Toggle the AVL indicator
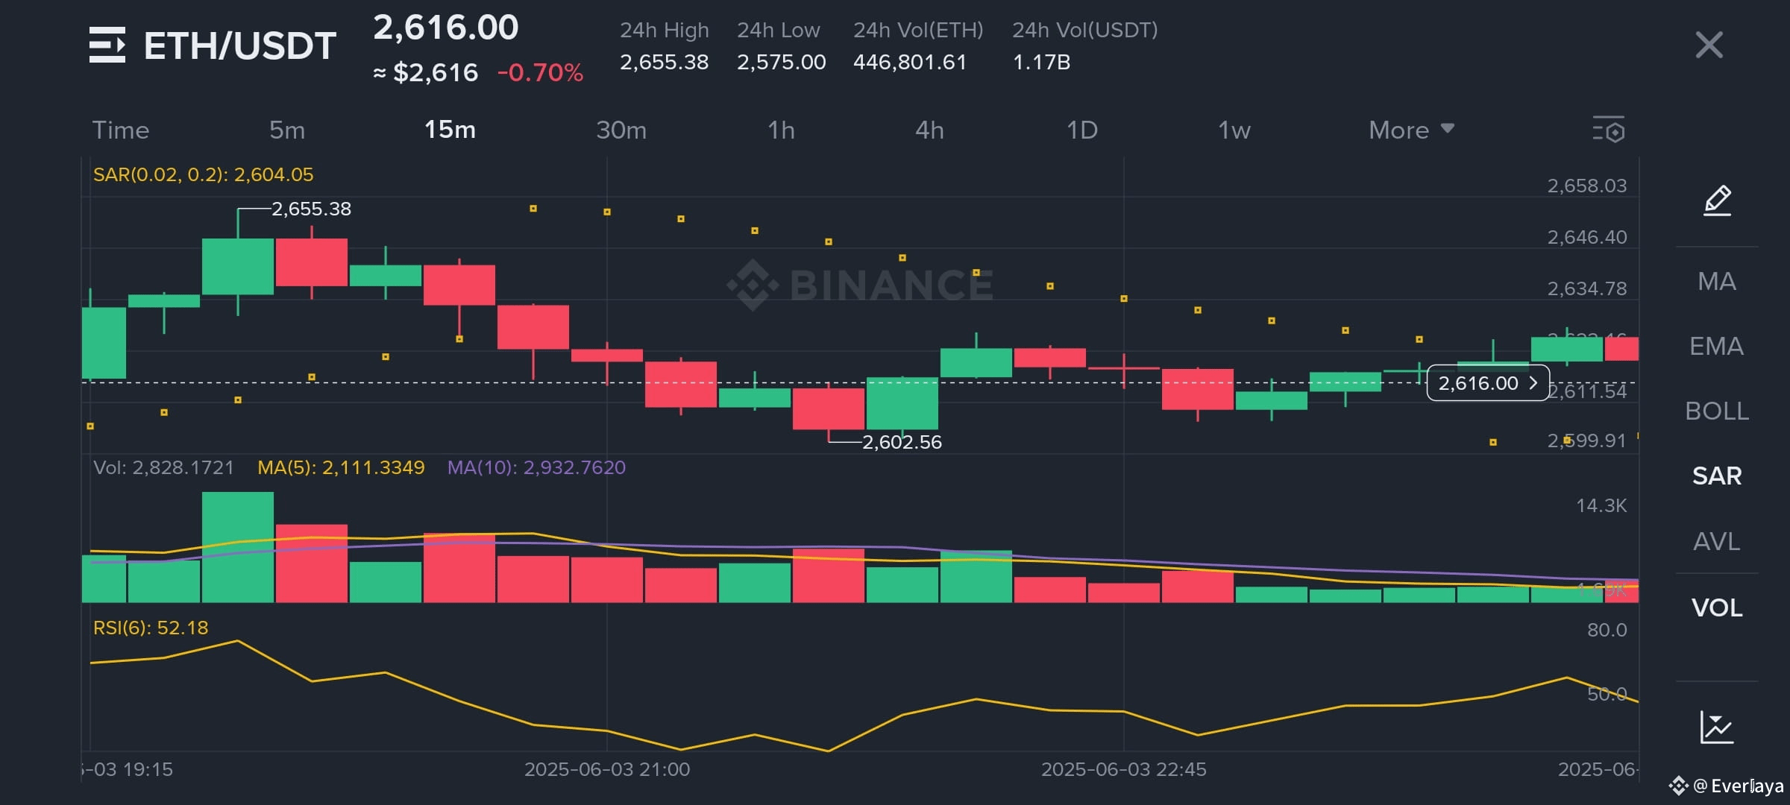The width and height of the screenshot is (1790, 805). [1716, 542]
